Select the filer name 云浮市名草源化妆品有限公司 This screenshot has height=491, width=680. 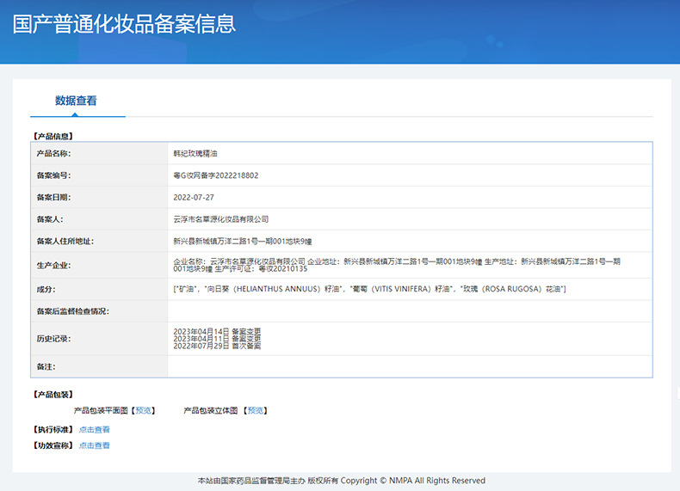(x=220, y=219)
